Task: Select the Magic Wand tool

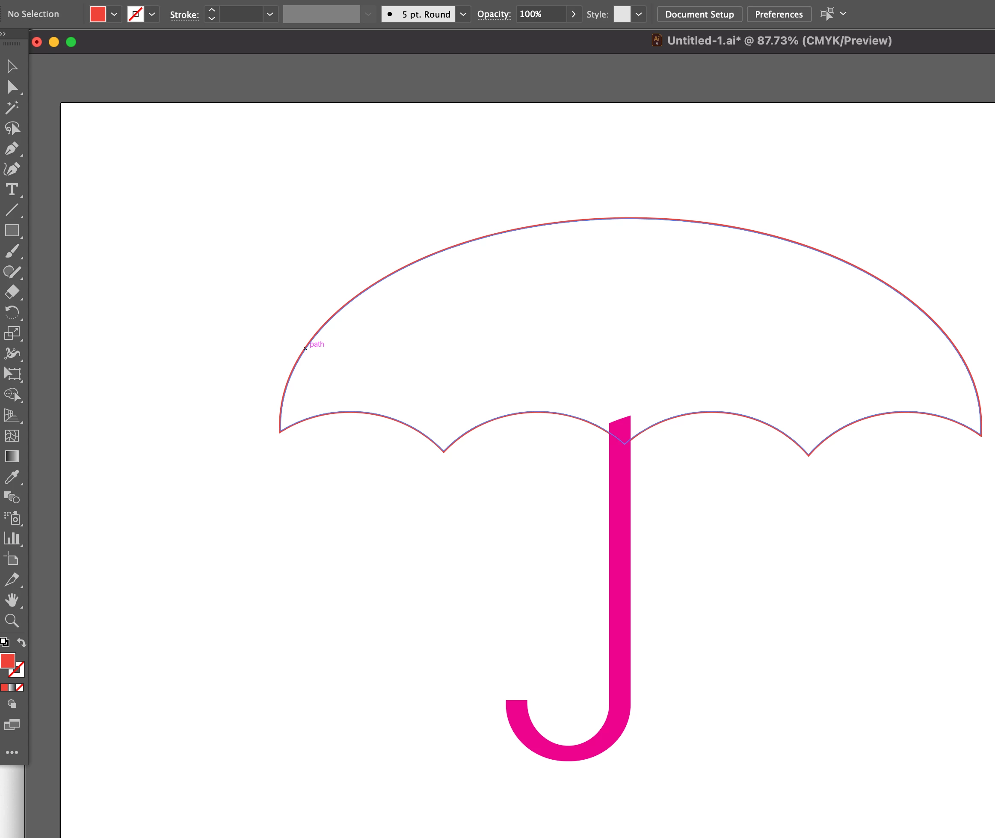Action: [x=12, y=107]
